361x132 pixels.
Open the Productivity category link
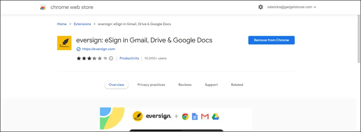tap(129, 58)
